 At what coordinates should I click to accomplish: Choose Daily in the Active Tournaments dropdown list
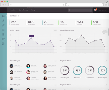pos(105,32)
